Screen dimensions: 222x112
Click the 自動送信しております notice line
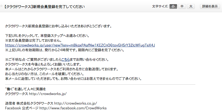pos(61,69)
